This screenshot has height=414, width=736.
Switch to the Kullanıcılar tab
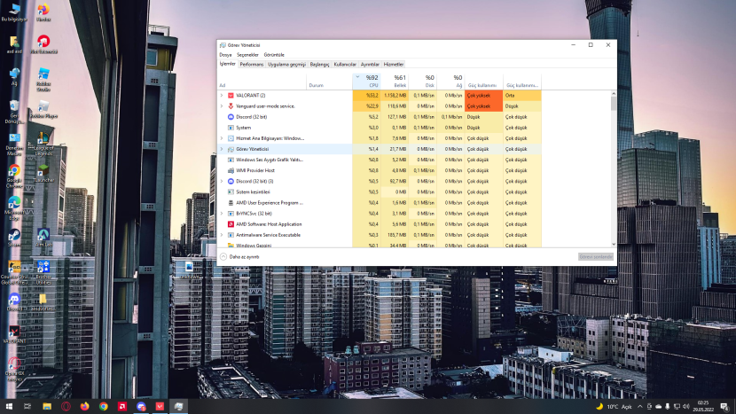point(345,65)
